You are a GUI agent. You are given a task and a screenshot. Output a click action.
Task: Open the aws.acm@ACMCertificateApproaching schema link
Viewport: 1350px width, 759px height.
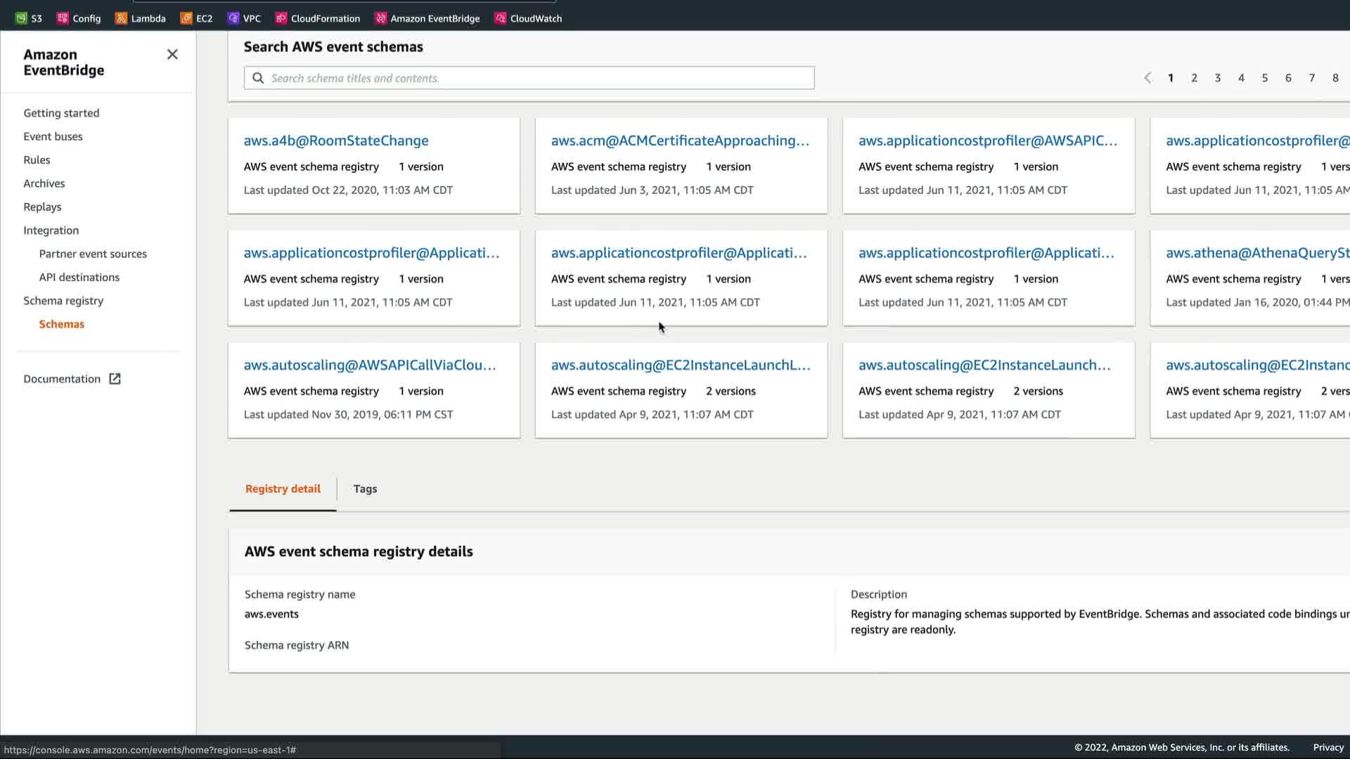tap(680, 141)
